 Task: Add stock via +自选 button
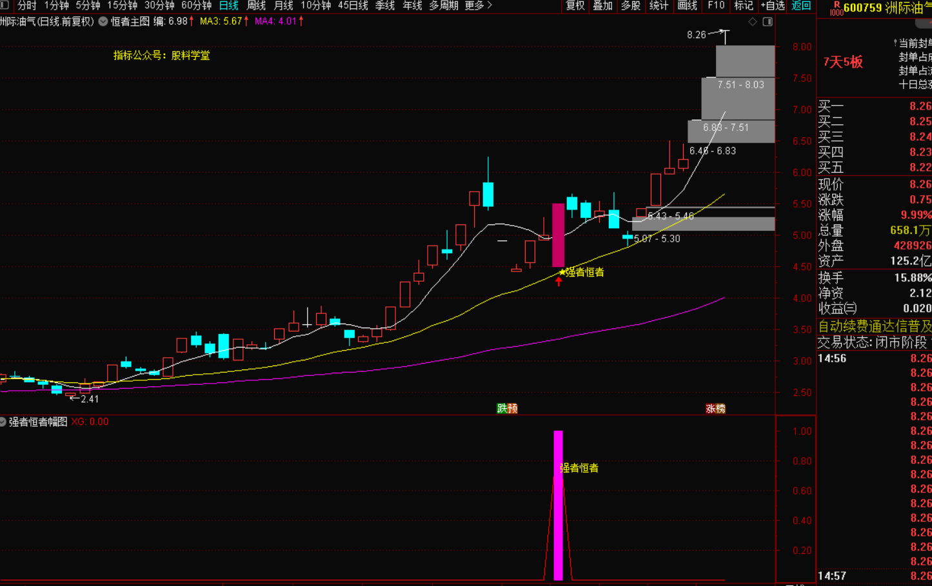772,6
